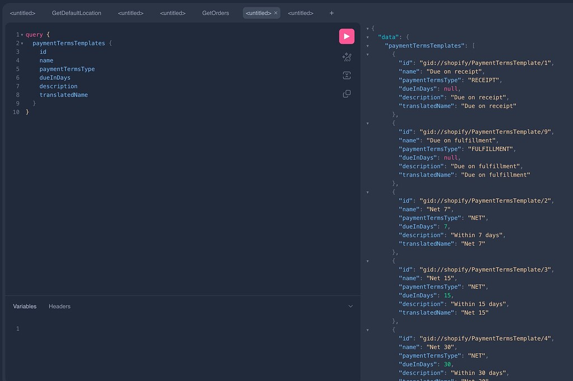
Task: Click the dueInDays value 15 in the response
Action: tap(447, 296)
